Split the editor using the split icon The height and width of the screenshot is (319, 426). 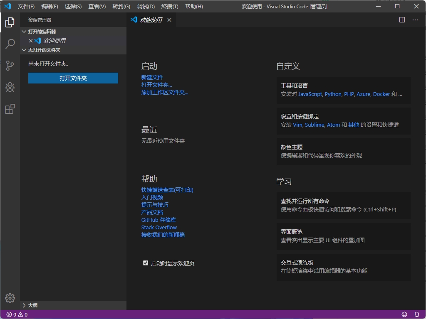click(x=401, y=20)
